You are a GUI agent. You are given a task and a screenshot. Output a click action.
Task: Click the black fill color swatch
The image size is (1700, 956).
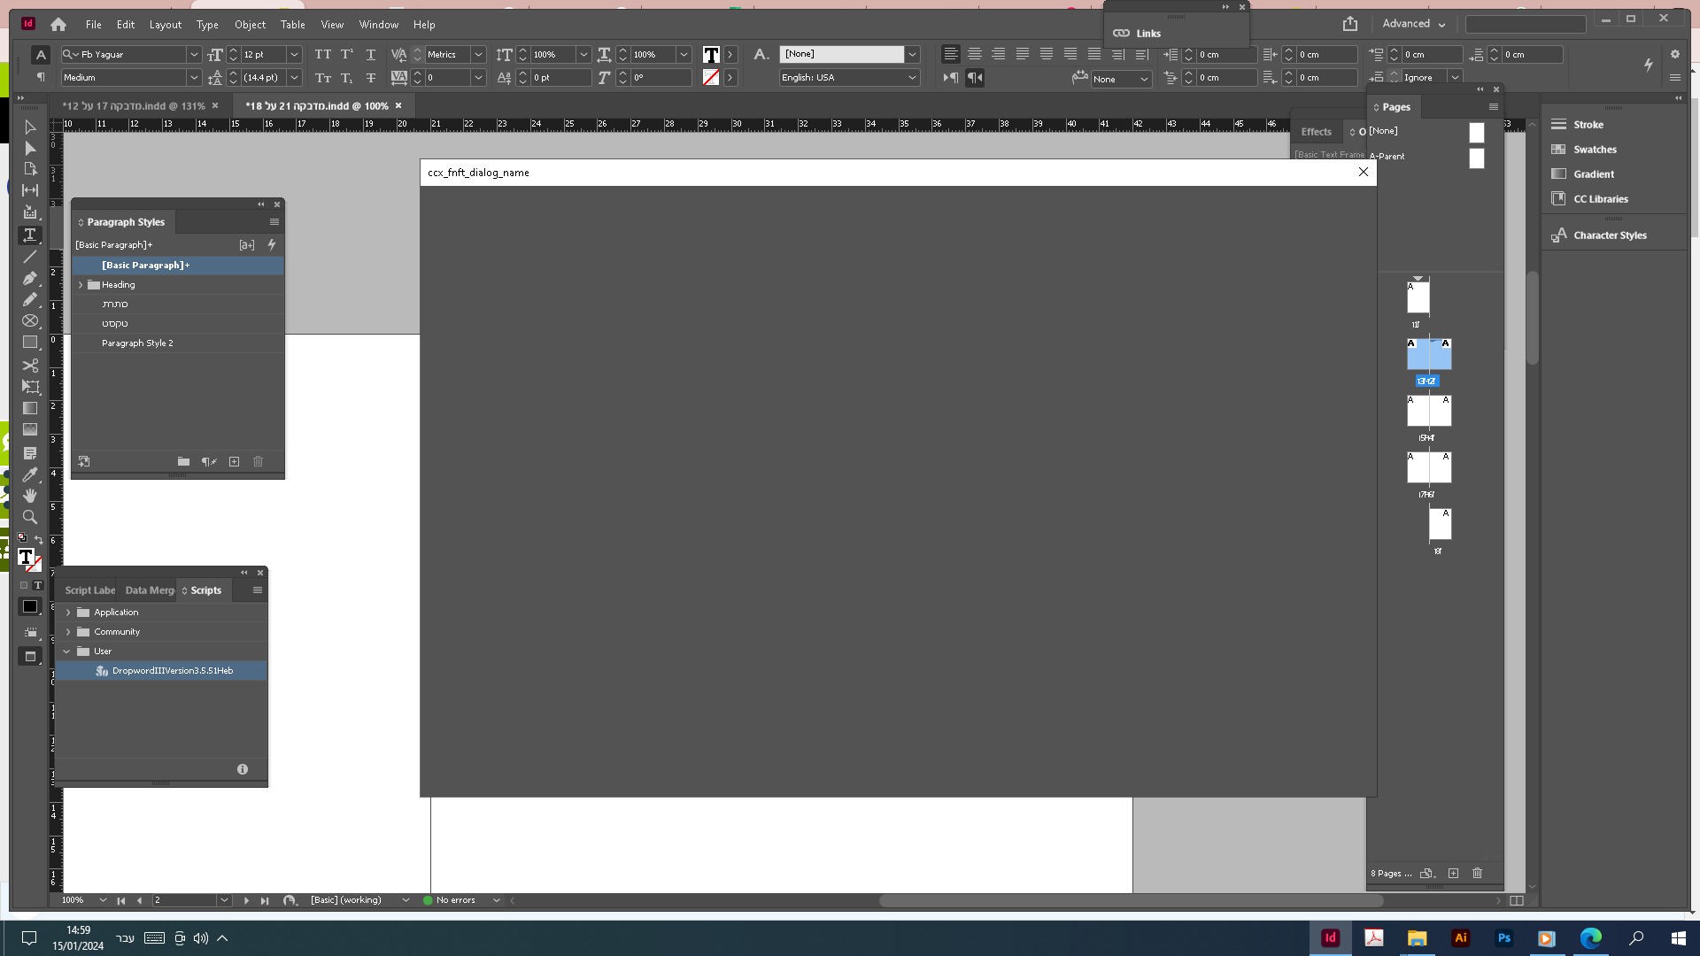pos(29,606)
